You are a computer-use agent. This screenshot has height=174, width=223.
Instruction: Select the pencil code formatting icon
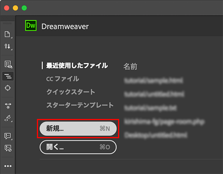8,118
